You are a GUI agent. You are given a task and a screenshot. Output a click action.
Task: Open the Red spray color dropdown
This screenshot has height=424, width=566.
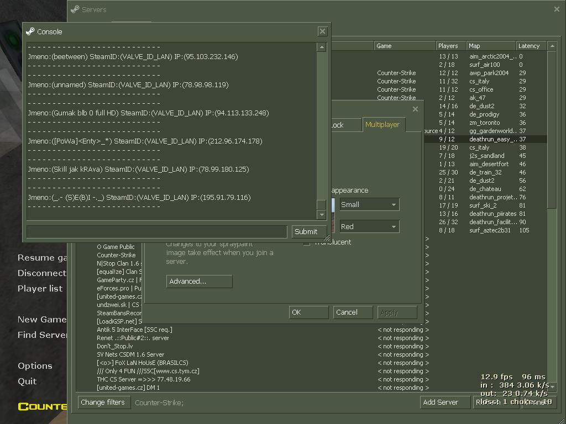tap(369, 226)
